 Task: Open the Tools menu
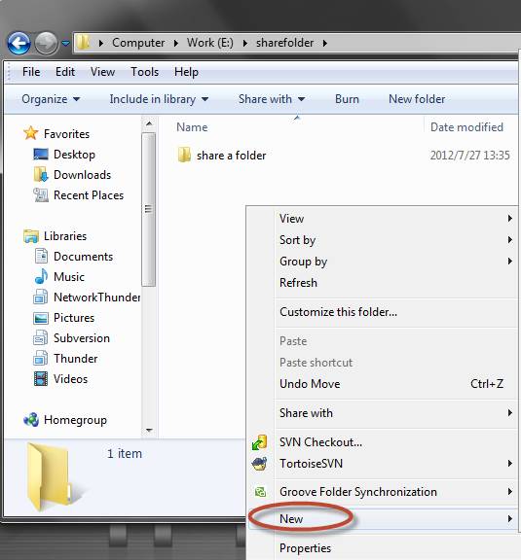coord(144,72)
